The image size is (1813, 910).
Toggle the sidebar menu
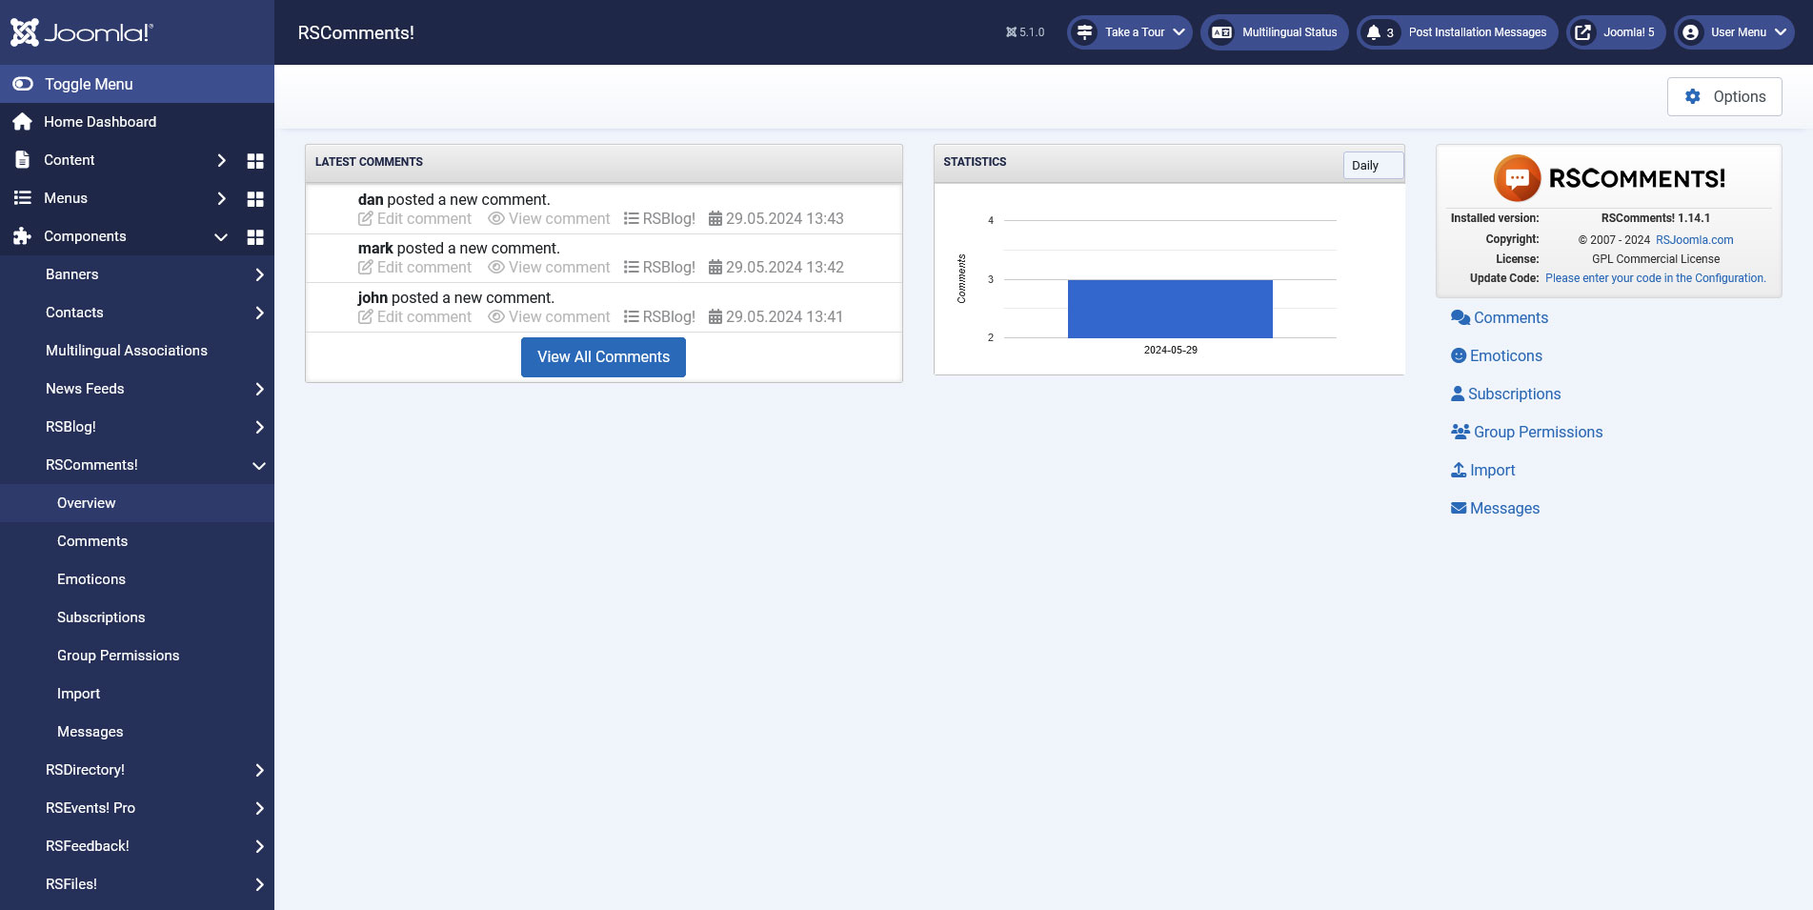coord(137,84)
